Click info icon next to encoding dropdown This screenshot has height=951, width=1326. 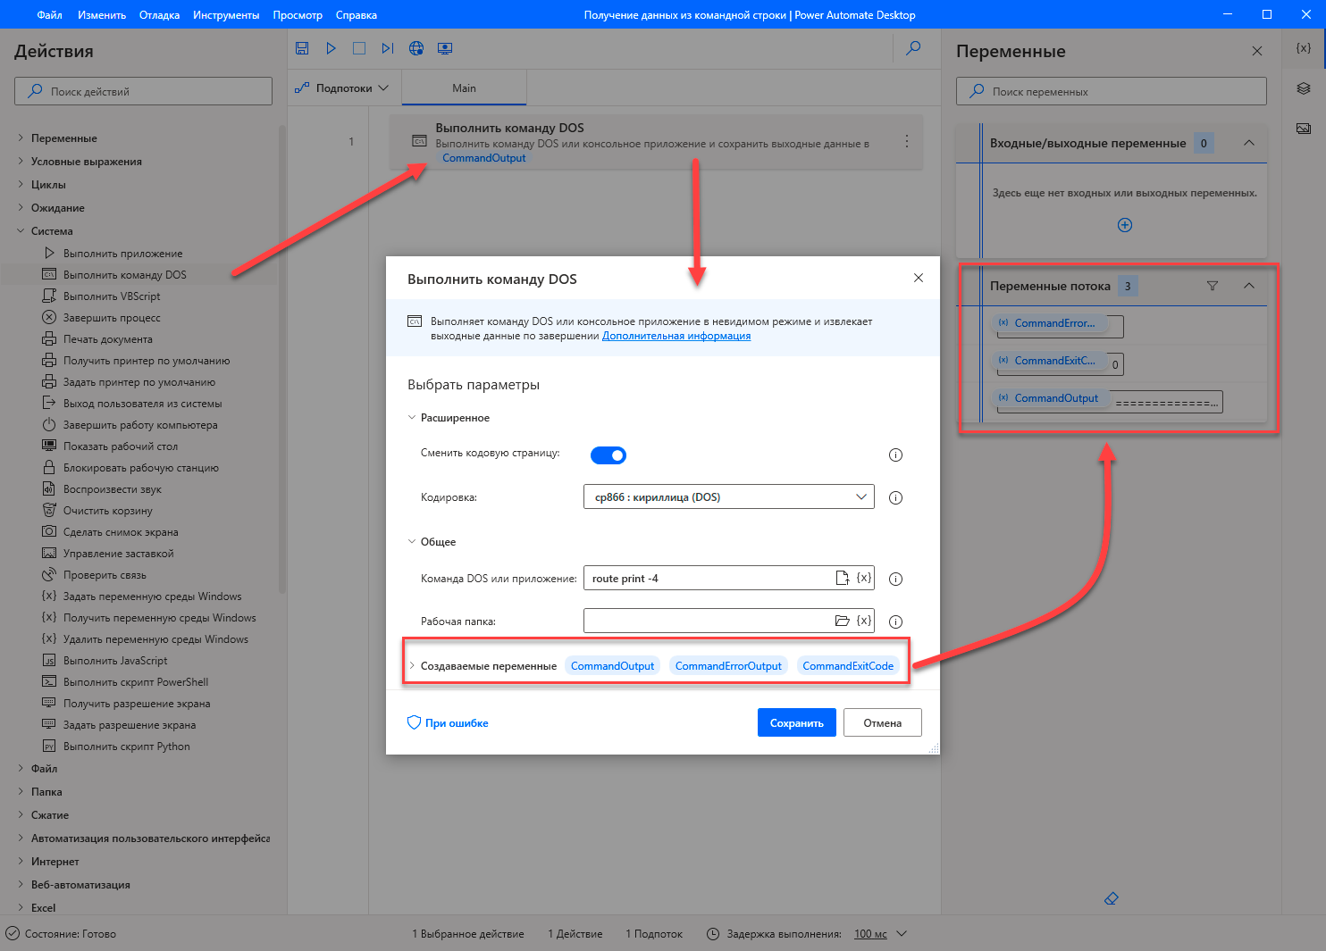click(x=895, y=498)
